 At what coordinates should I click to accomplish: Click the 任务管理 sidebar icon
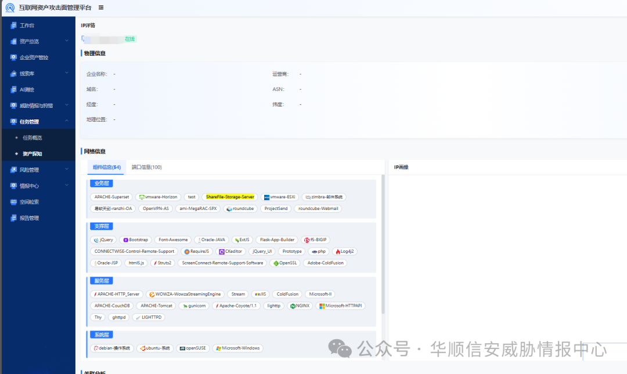pos(13,121)
